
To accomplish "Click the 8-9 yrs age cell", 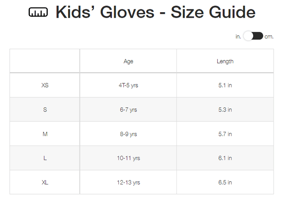I will coord(128,134).
